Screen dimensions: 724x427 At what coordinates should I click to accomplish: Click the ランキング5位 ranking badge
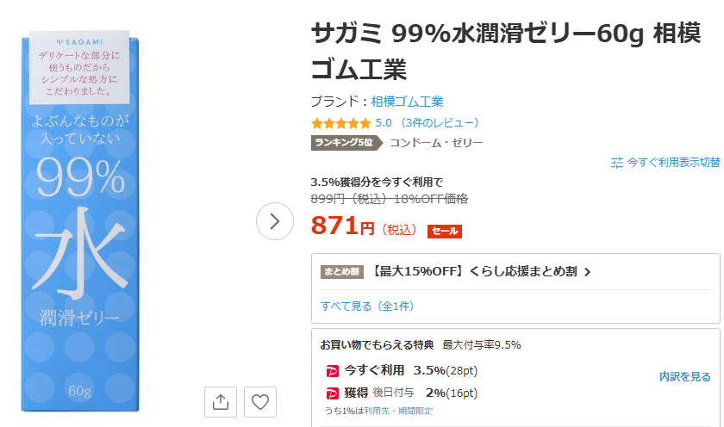pyautogui.click(x=346, y=143)
